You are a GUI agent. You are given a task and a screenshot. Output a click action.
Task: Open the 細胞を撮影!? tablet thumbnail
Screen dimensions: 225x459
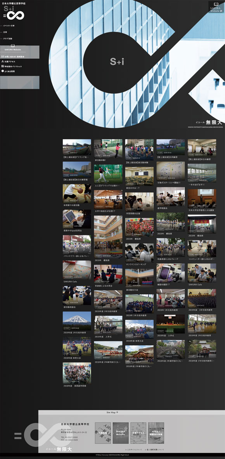(170, 273)
